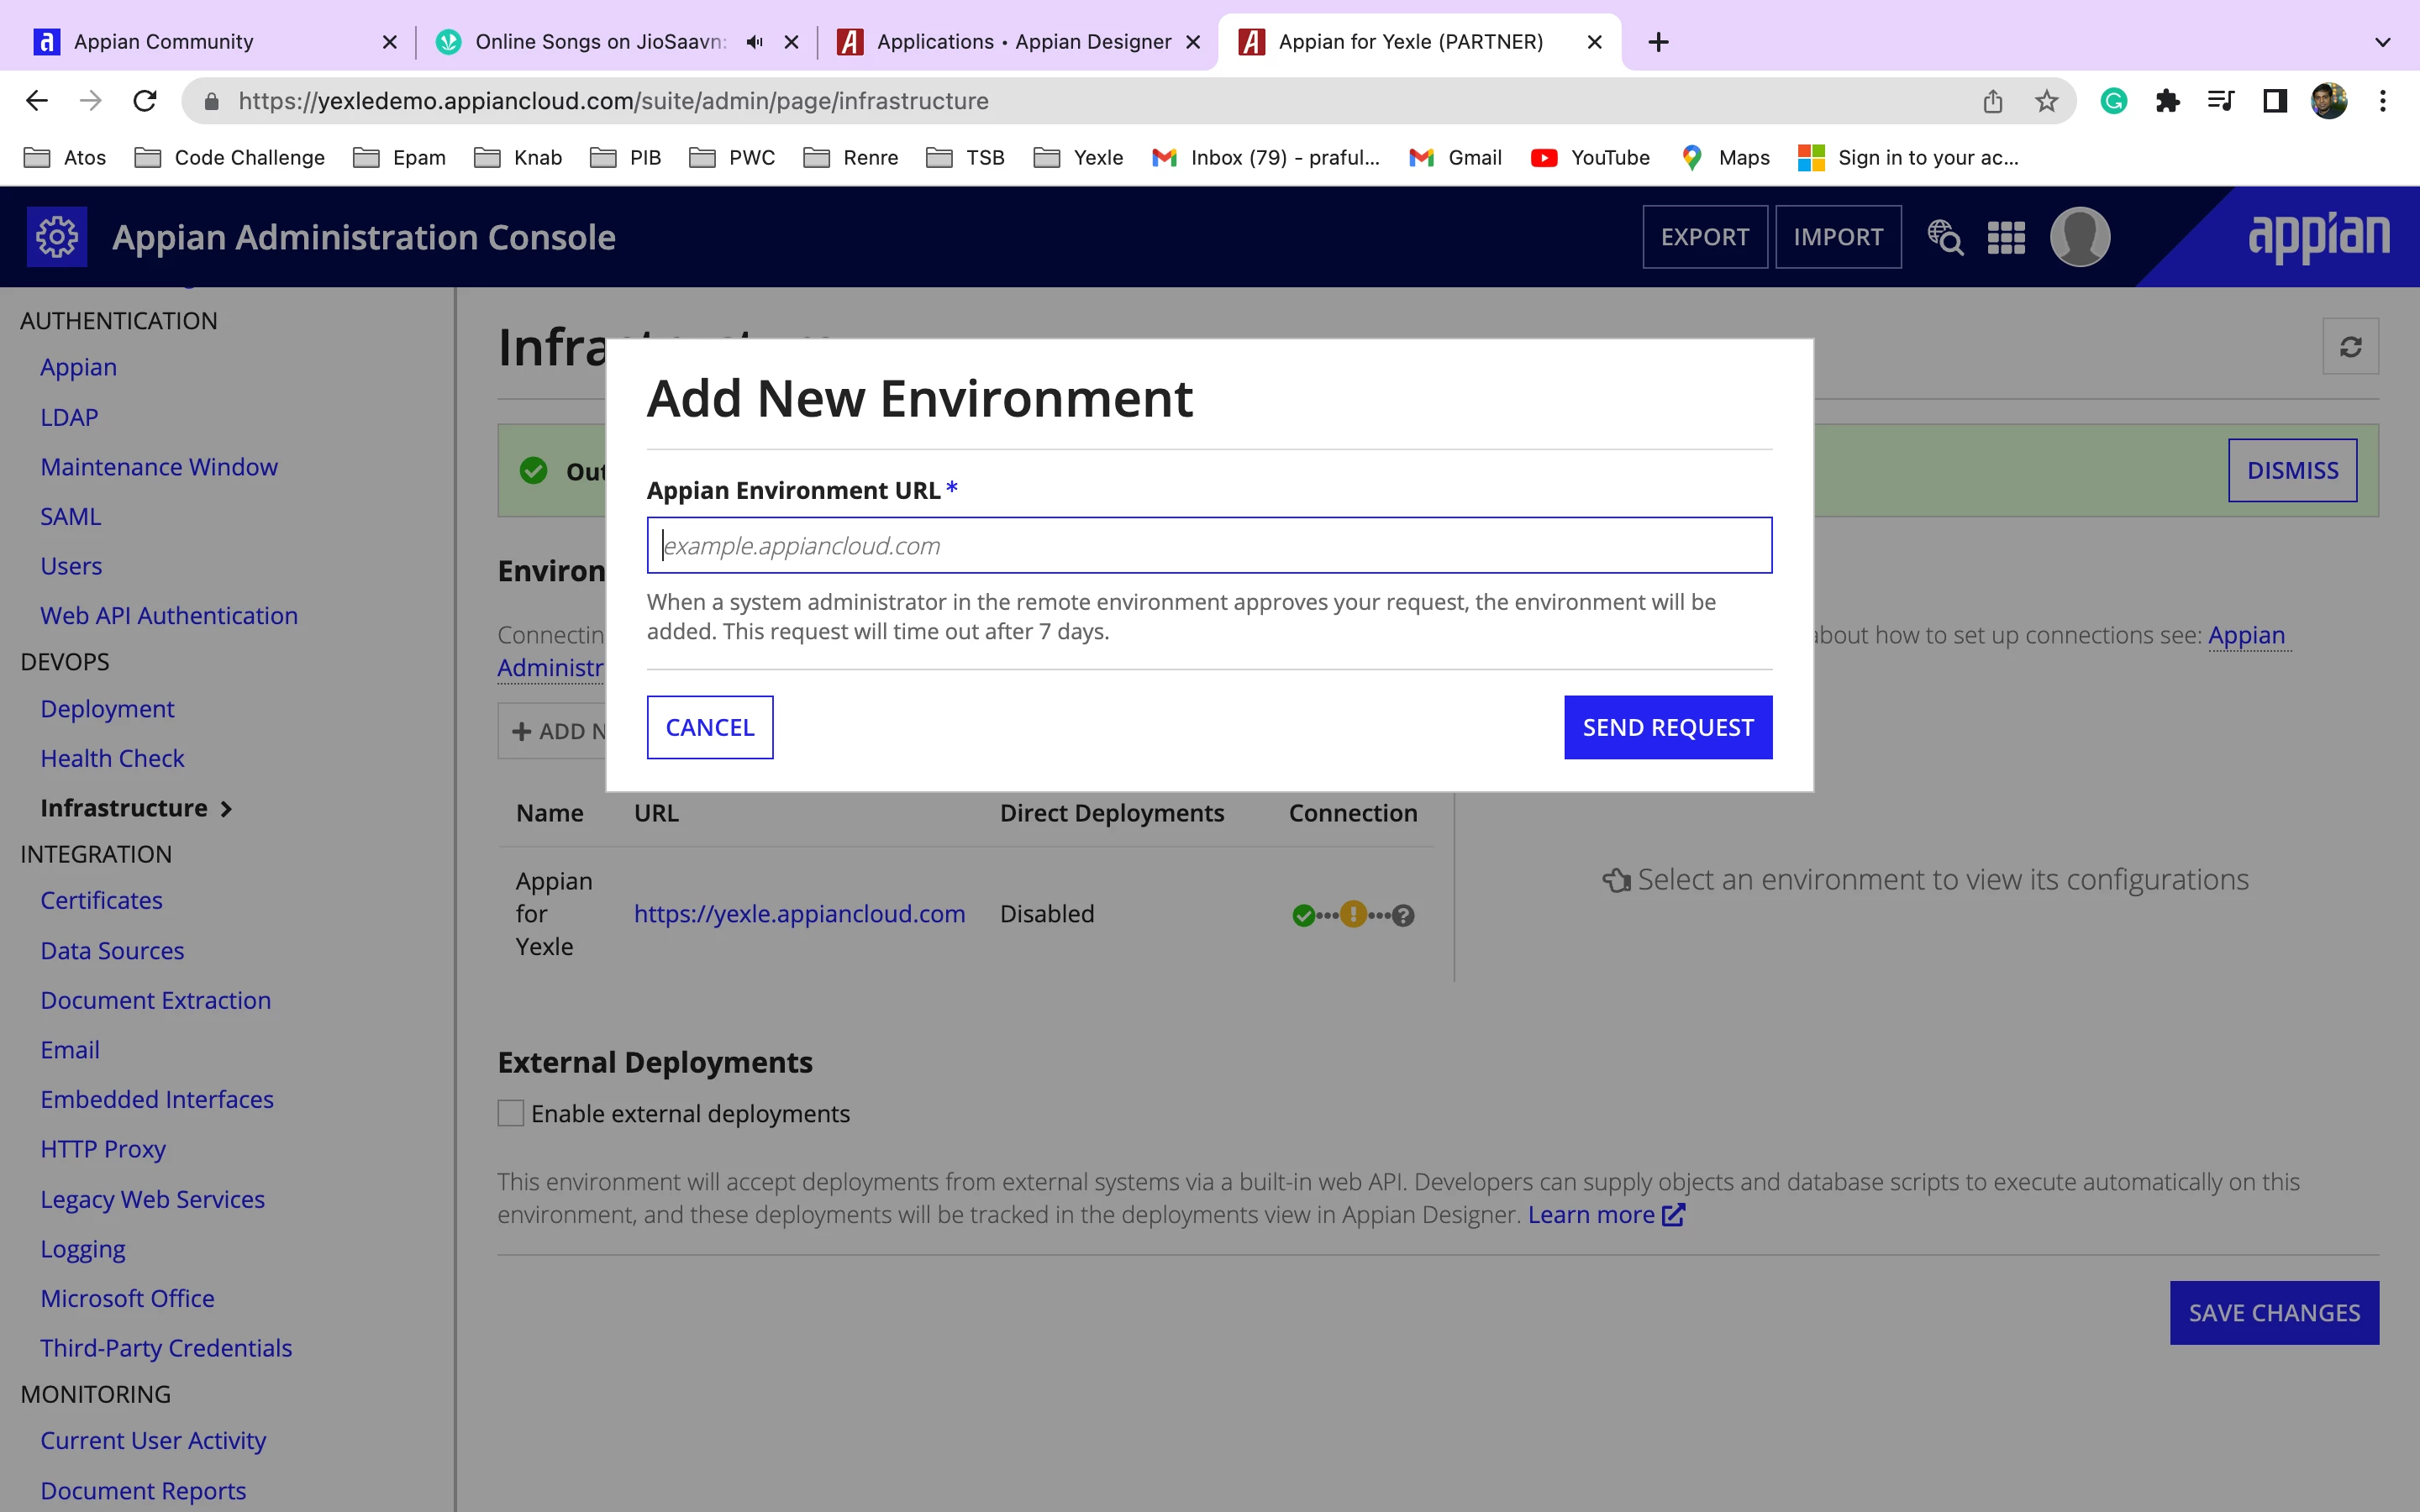Viewport: 2420px width, 1512px height.
Task: Click the Import button
Action: pyautogui.click(x=1838, y=237)
